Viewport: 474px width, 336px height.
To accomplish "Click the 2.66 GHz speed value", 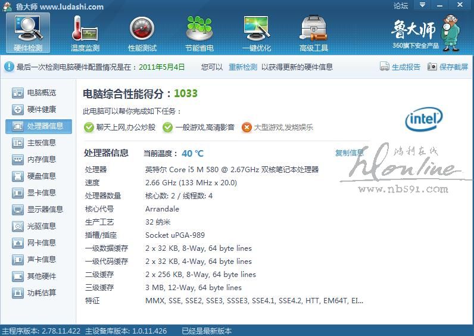I will (x=191, y=183).
